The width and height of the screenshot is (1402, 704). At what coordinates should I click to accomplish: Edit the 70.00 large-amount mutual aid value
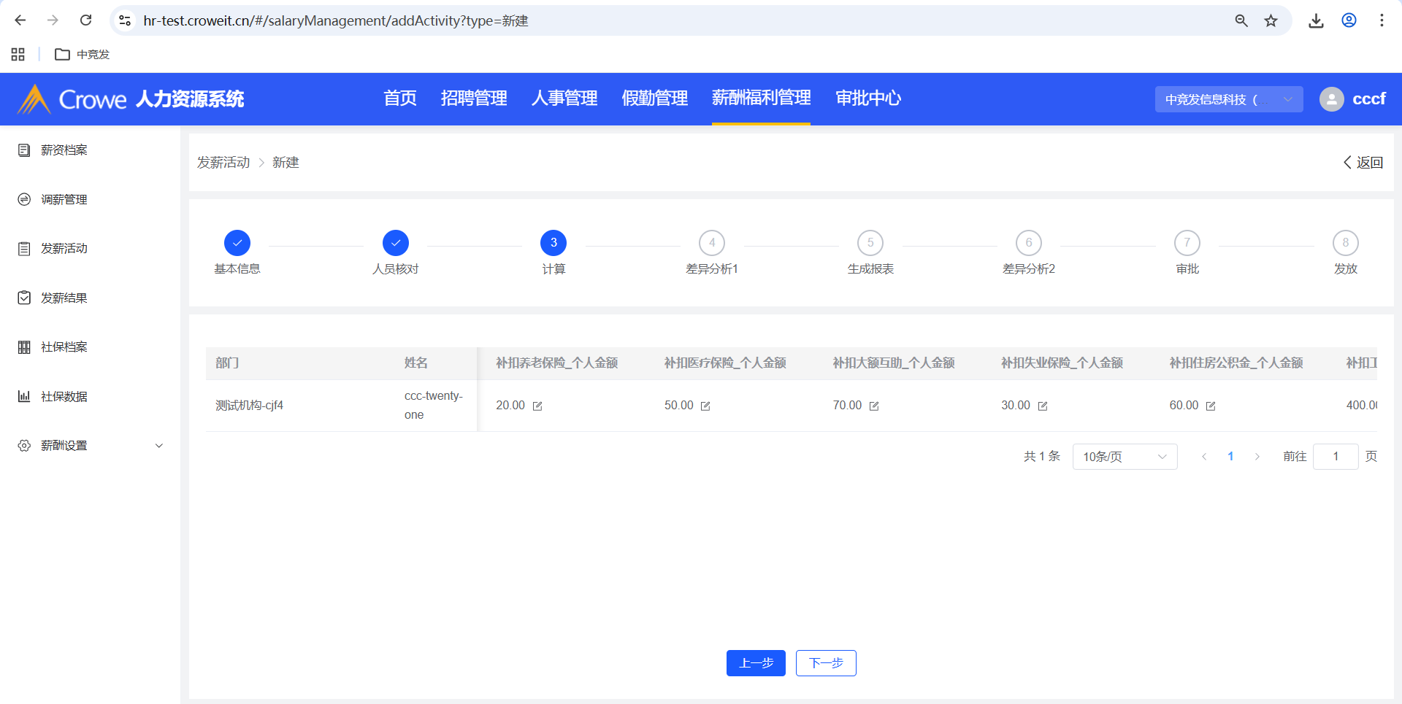[874, 406]
